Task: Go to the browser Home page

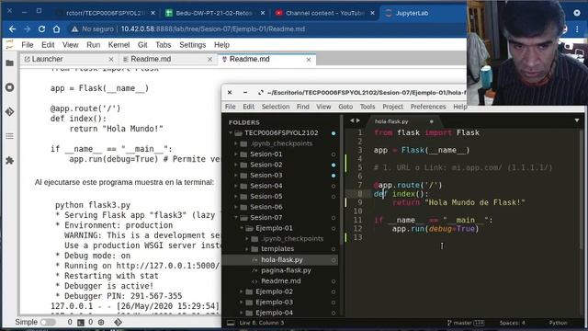Action: 56,29
